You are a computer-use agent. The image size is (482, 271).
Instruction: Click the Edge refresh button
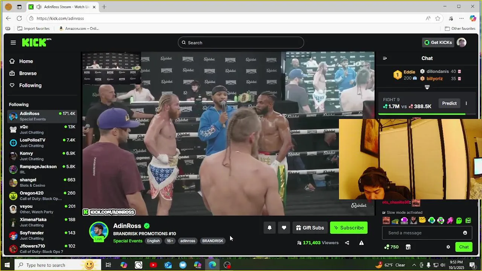coord(19,18)
